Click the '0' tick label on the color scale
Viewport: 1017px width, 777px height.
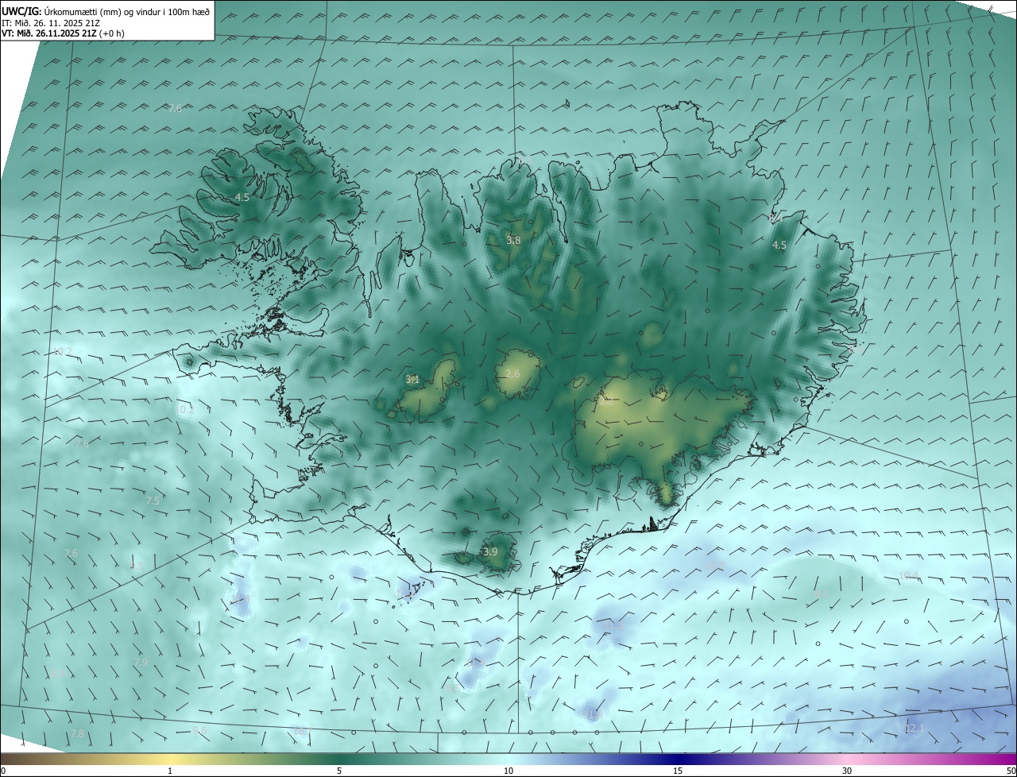point(2,771)
